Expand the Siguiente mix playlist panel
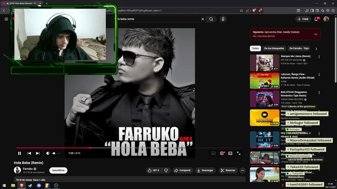This screenshot has width=337, height=189. point(316,34)
